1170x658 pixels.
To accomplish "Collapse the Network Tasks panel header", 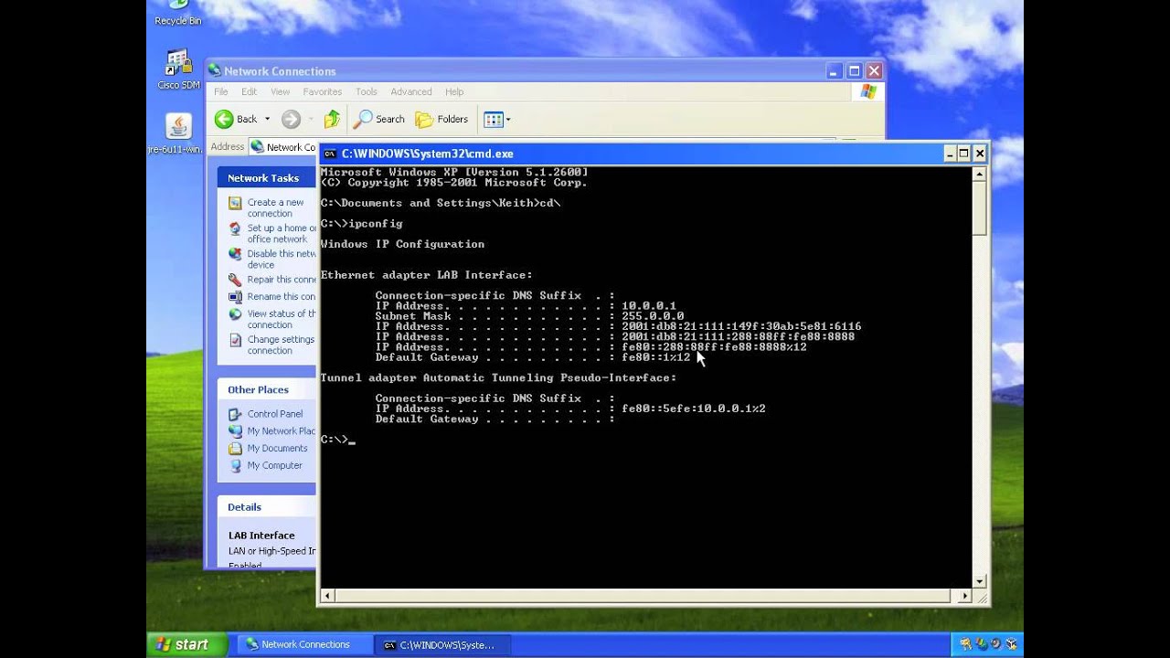I will 267,178.
